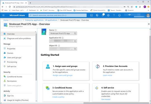Click the horizontal scrollbar at the bottom
Viewport: 151px width, 104px height.
(x=116, y=103)
